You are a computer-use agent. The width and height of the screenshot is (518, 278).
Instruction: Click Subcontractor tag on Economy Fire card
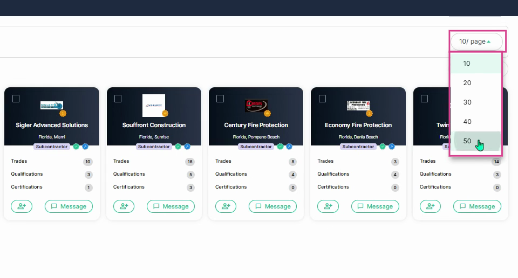click(x=358, y=147)
